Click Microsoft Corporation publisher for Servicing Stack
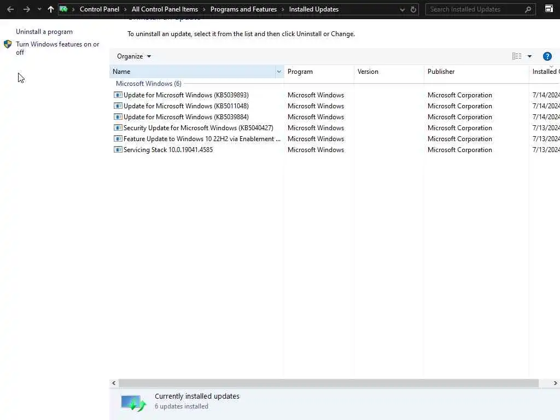This screenshot has width=560, height=420. point(459,150)
